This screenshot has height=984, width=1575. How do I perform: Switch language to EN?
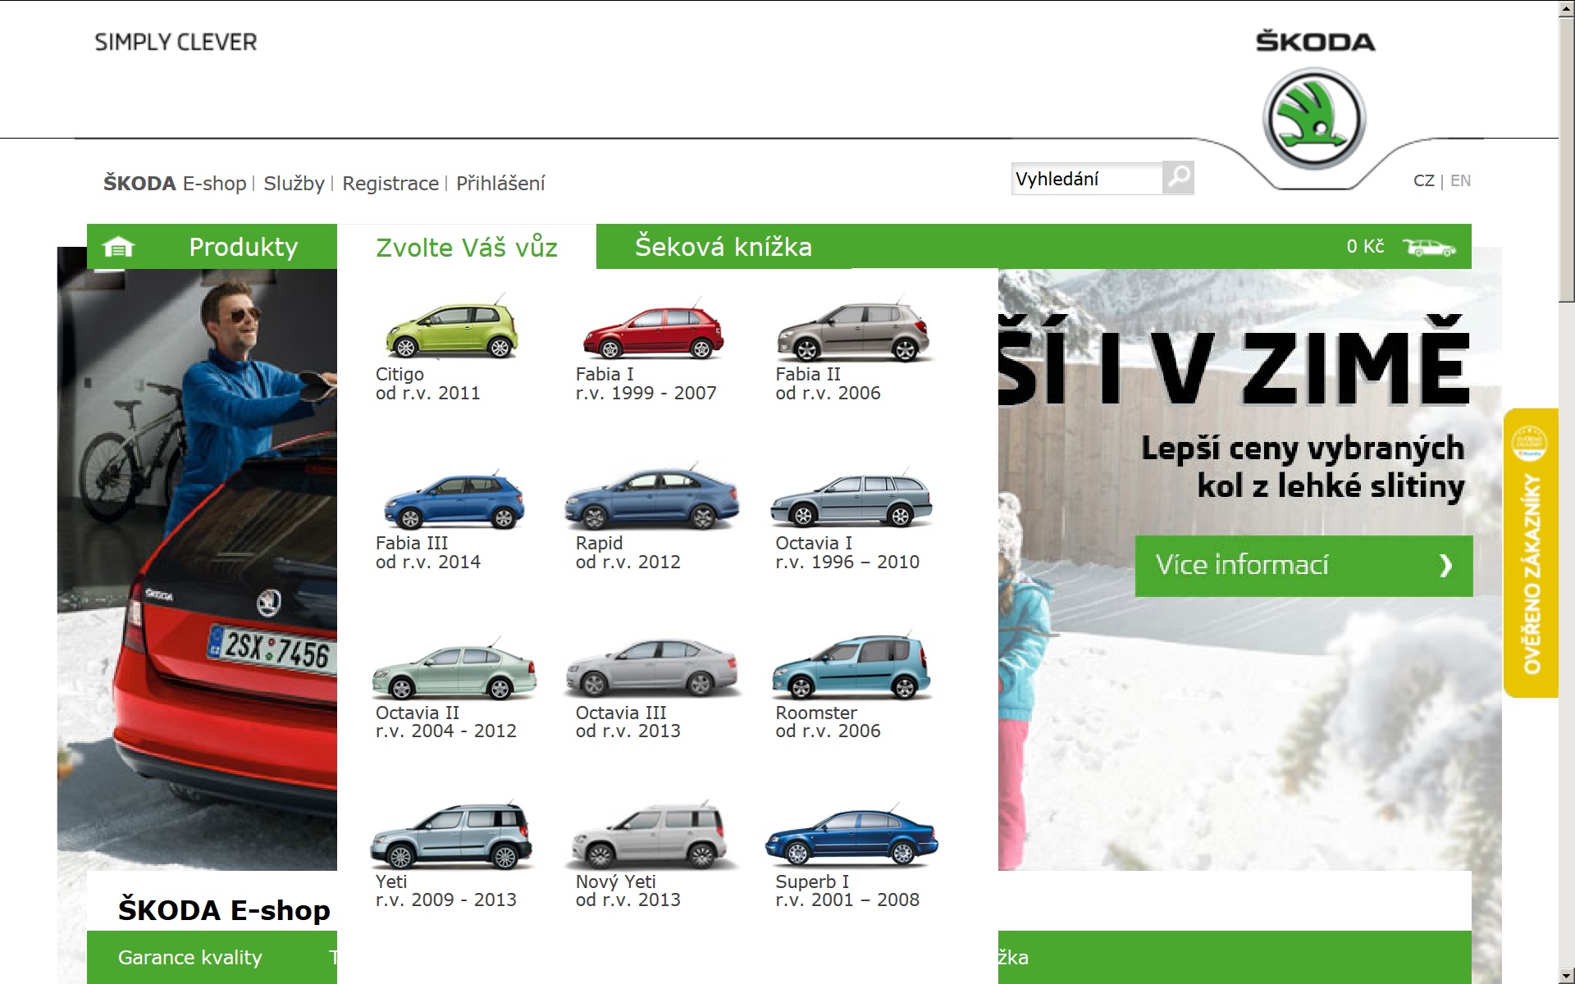click(1460, 180)
